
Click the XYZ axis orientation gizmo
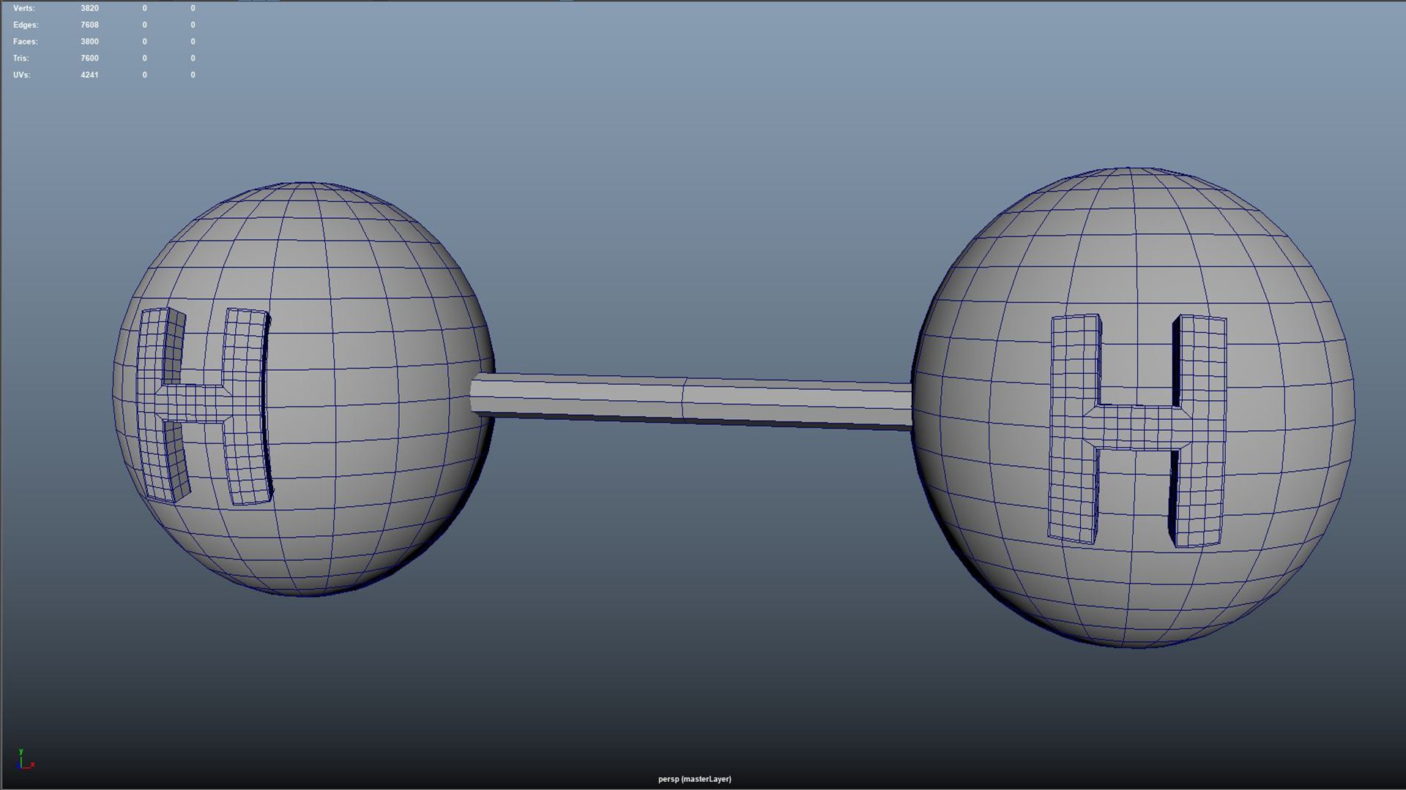26,760
